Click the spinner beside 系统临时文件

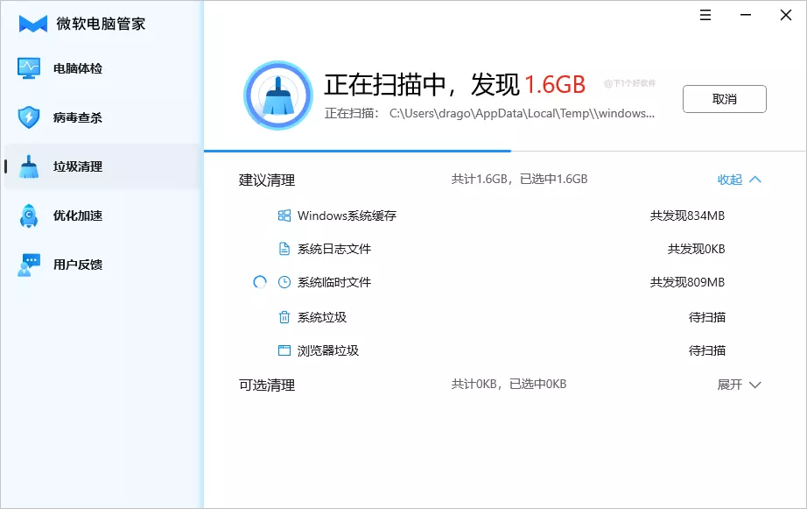(x=258, y=282)
